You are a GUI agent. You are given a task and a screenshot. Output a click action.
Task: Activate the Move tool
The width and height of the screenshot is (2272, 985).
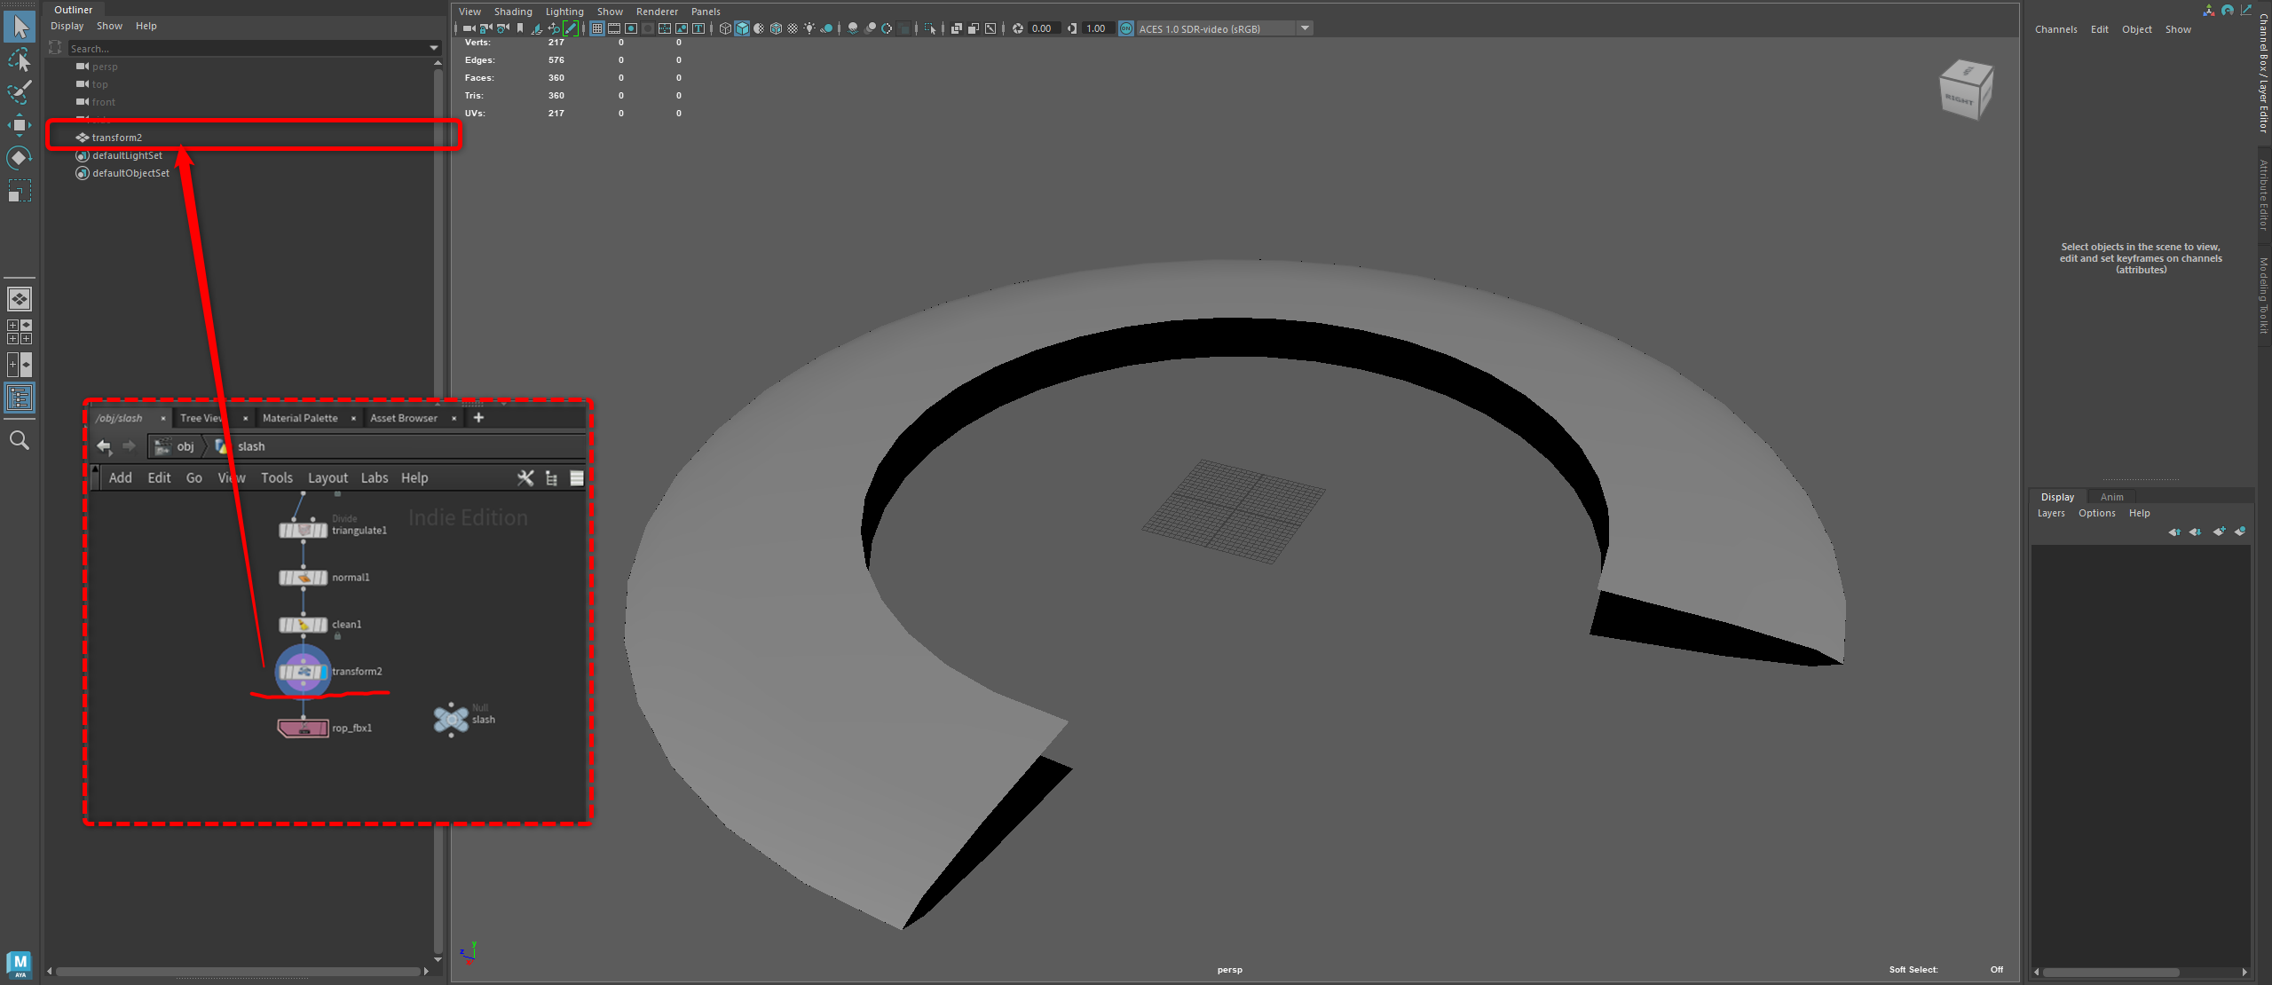20,125
